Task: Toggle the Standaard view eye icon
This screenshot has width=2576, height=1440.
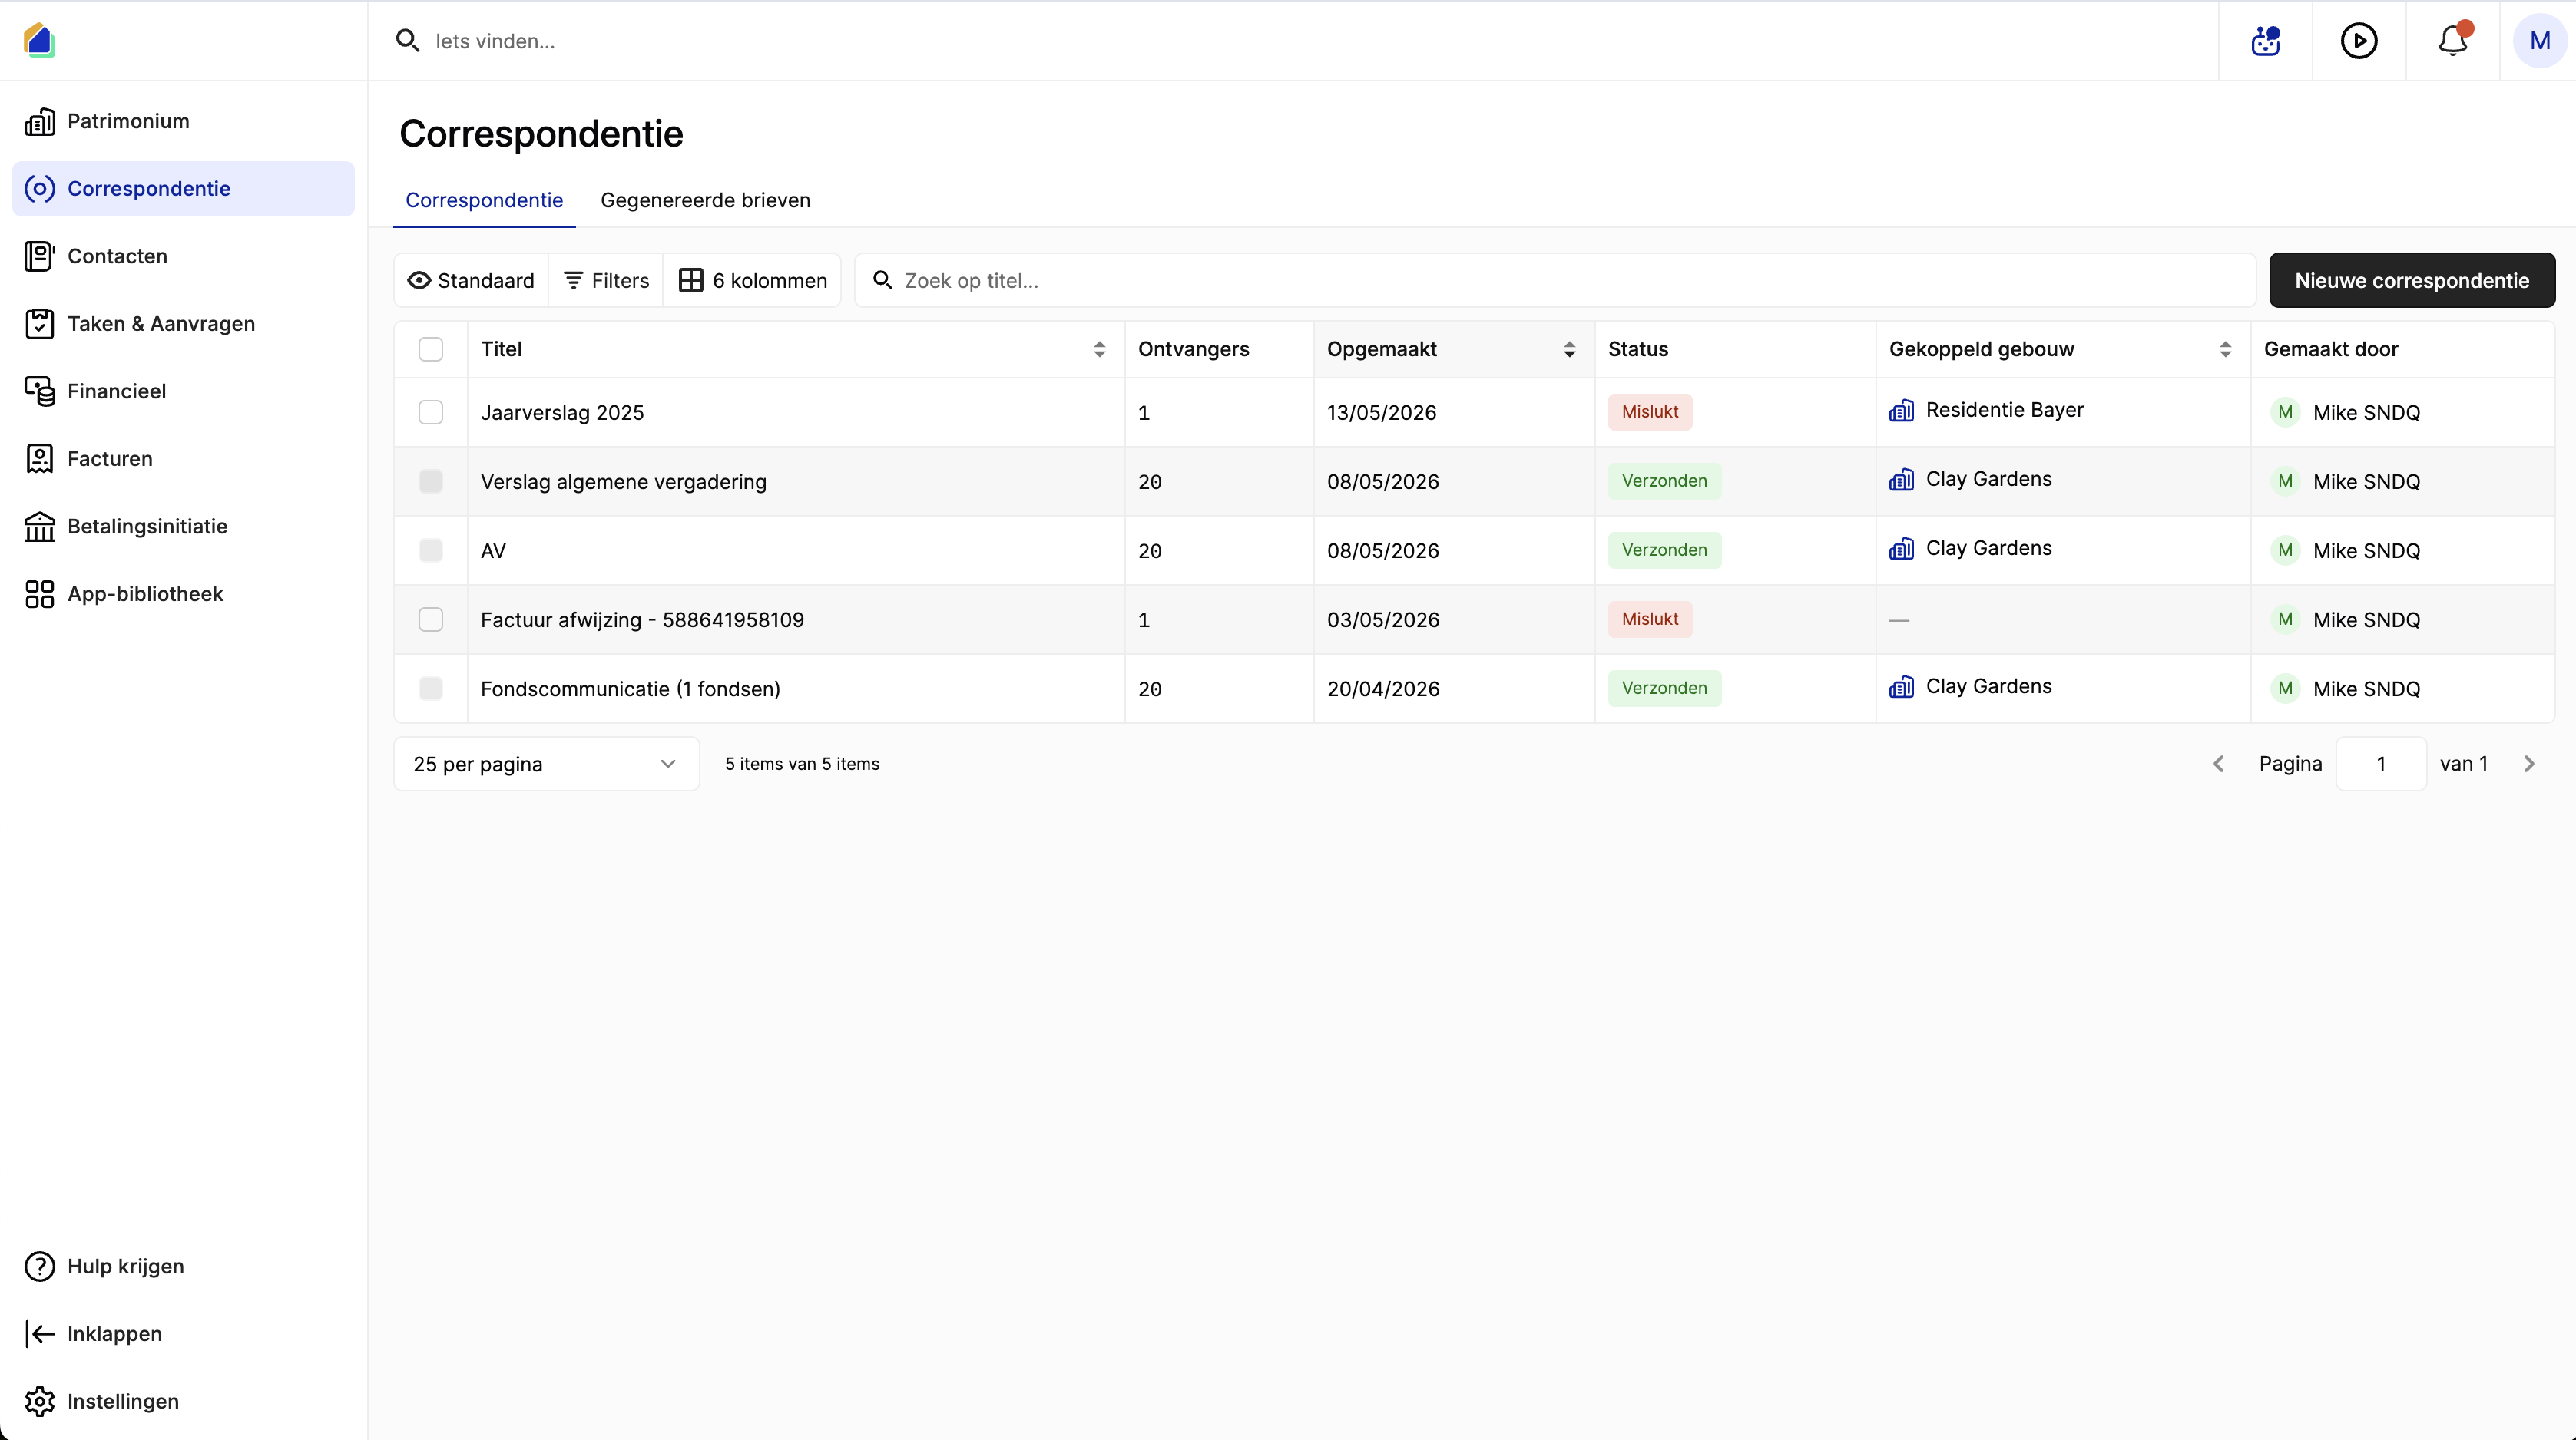Action: [419, 280]
